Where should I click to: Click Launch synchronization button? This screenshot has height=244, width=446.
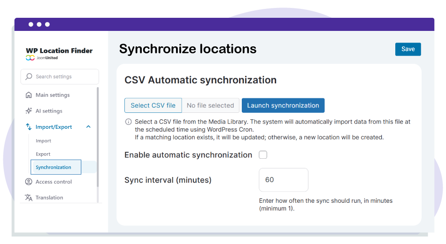[283, 105]
